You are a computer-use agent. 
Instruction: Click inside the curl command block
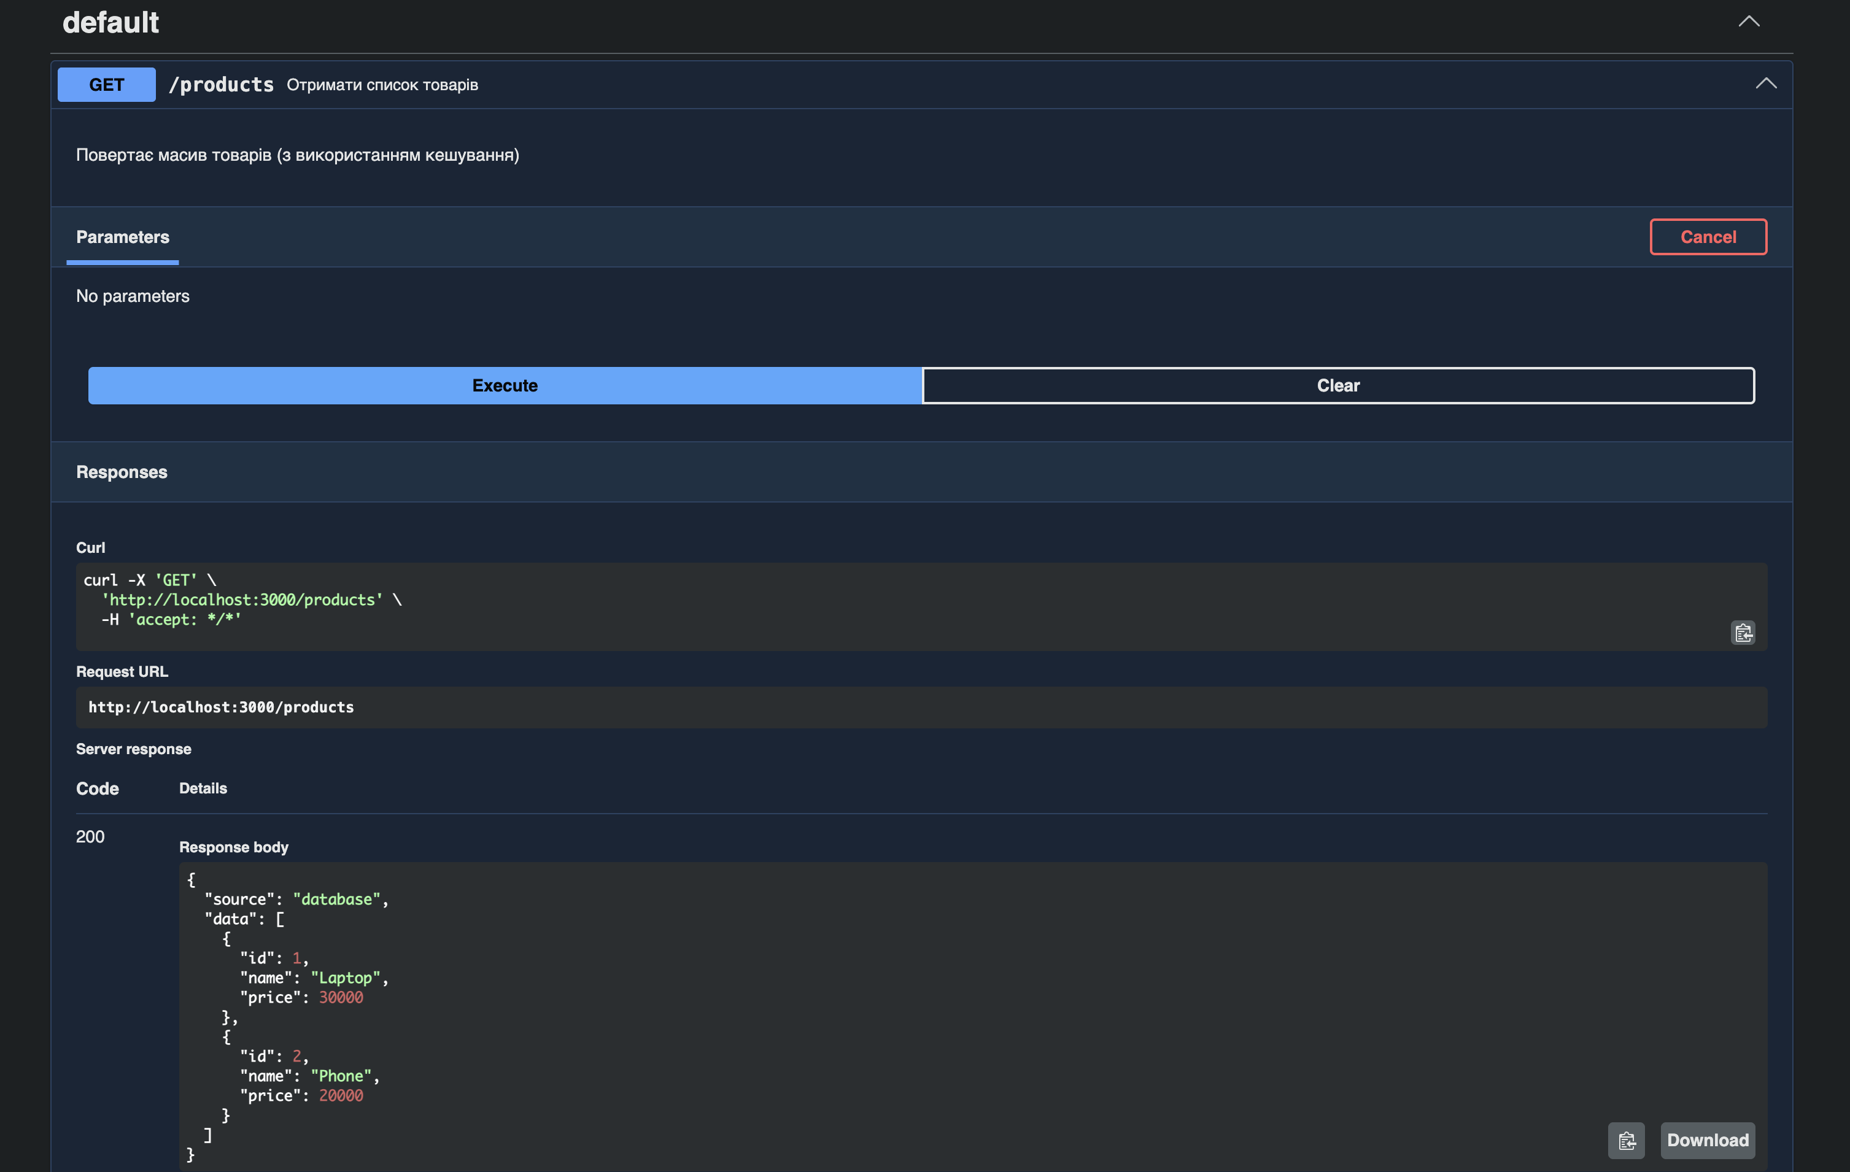coord(921,607)
